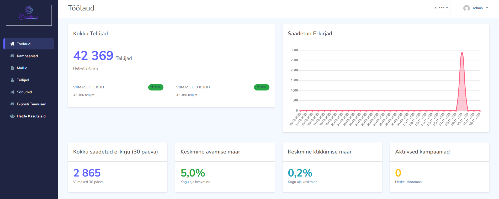
Task: Open the Kampaaniad menu item
Action: pyautogui.click(x=27, y=56)
